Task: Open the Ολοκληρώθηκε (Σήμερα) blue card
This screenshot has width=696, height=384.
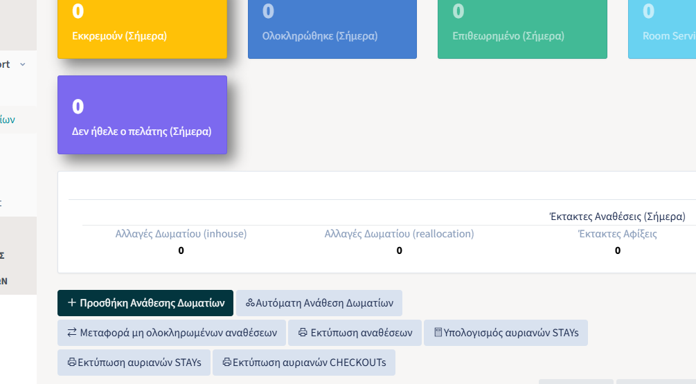Action: pyautogui.click(x=332, y=29)
